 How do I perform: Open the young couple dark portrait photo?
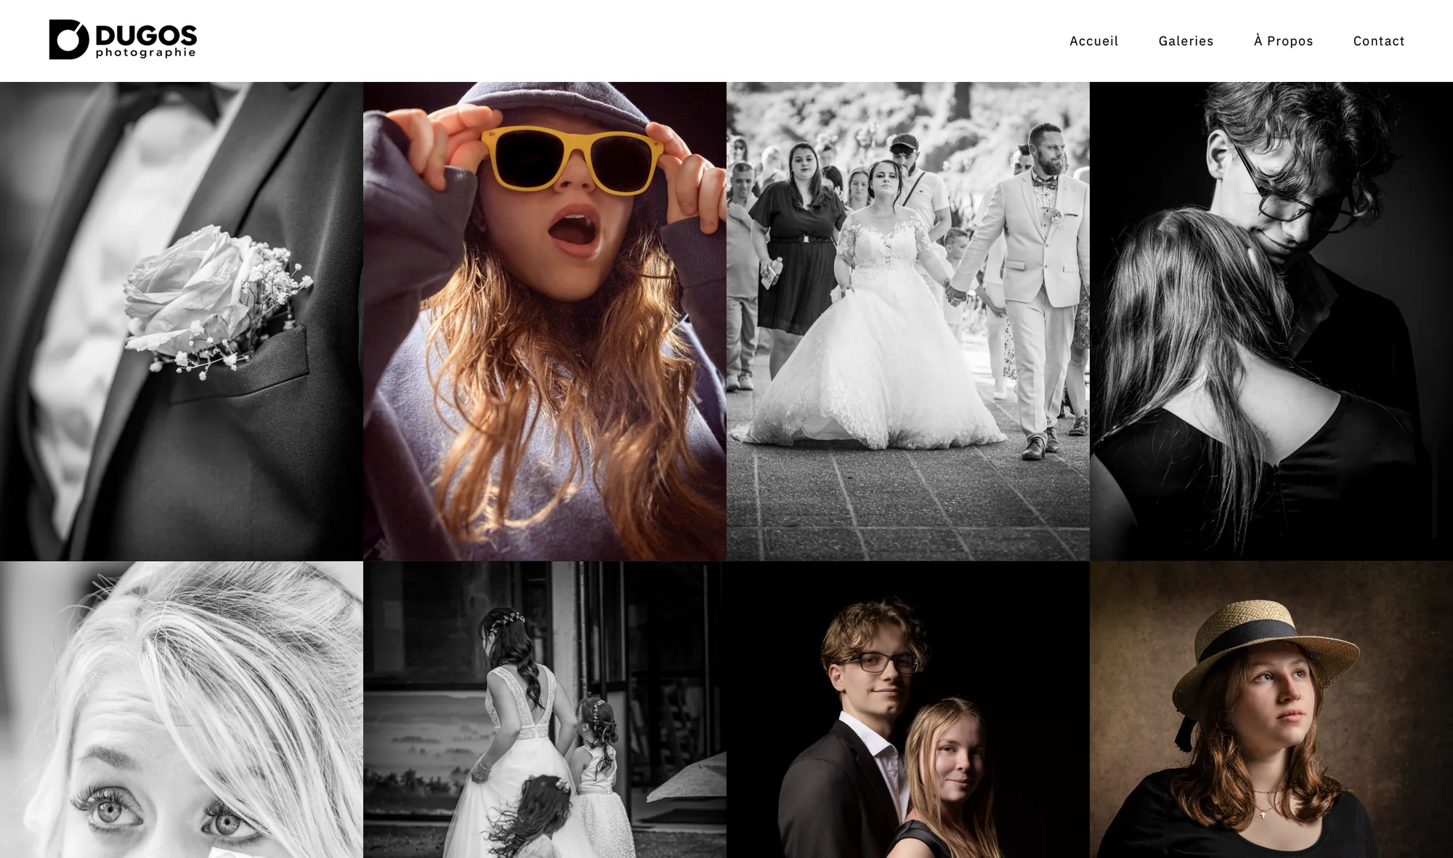tap(908, 710)
